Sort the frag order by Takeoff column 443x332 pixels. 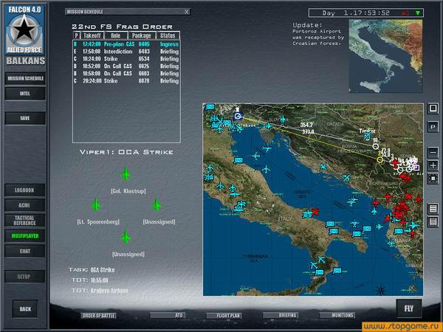pyautogui.click(x=91, y=35)
